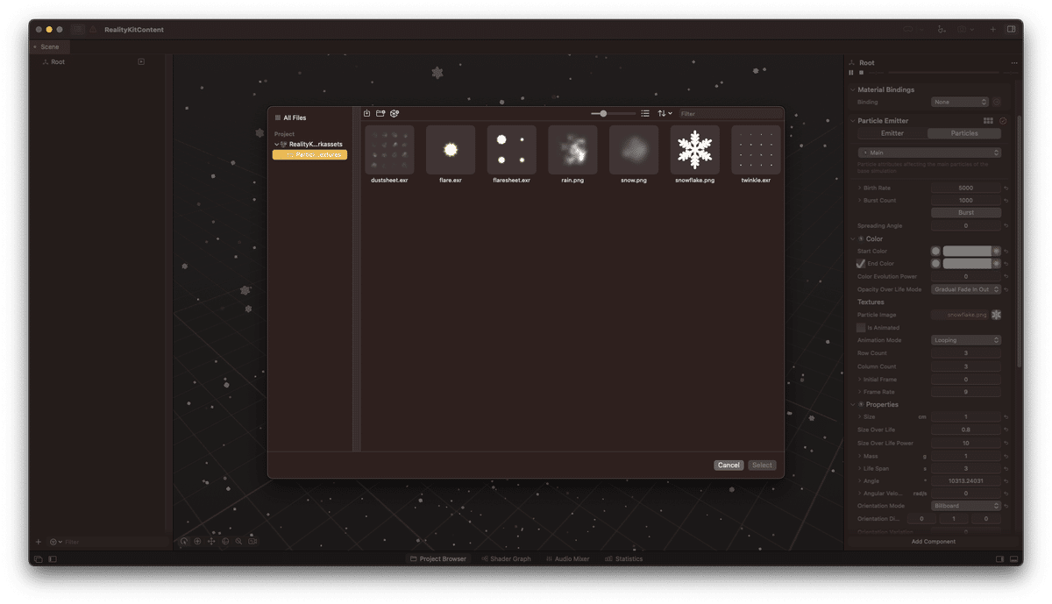The width and height of the screenshot is (1052, 604).
Task: Toggle the bottom panel icon at lower right
Action: [x=1014, y=558]
